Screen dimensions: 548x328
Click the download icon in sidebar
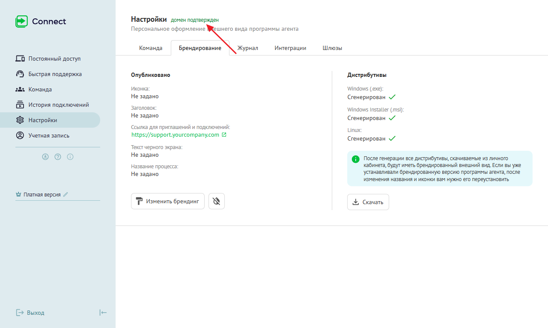coord(45,157)
